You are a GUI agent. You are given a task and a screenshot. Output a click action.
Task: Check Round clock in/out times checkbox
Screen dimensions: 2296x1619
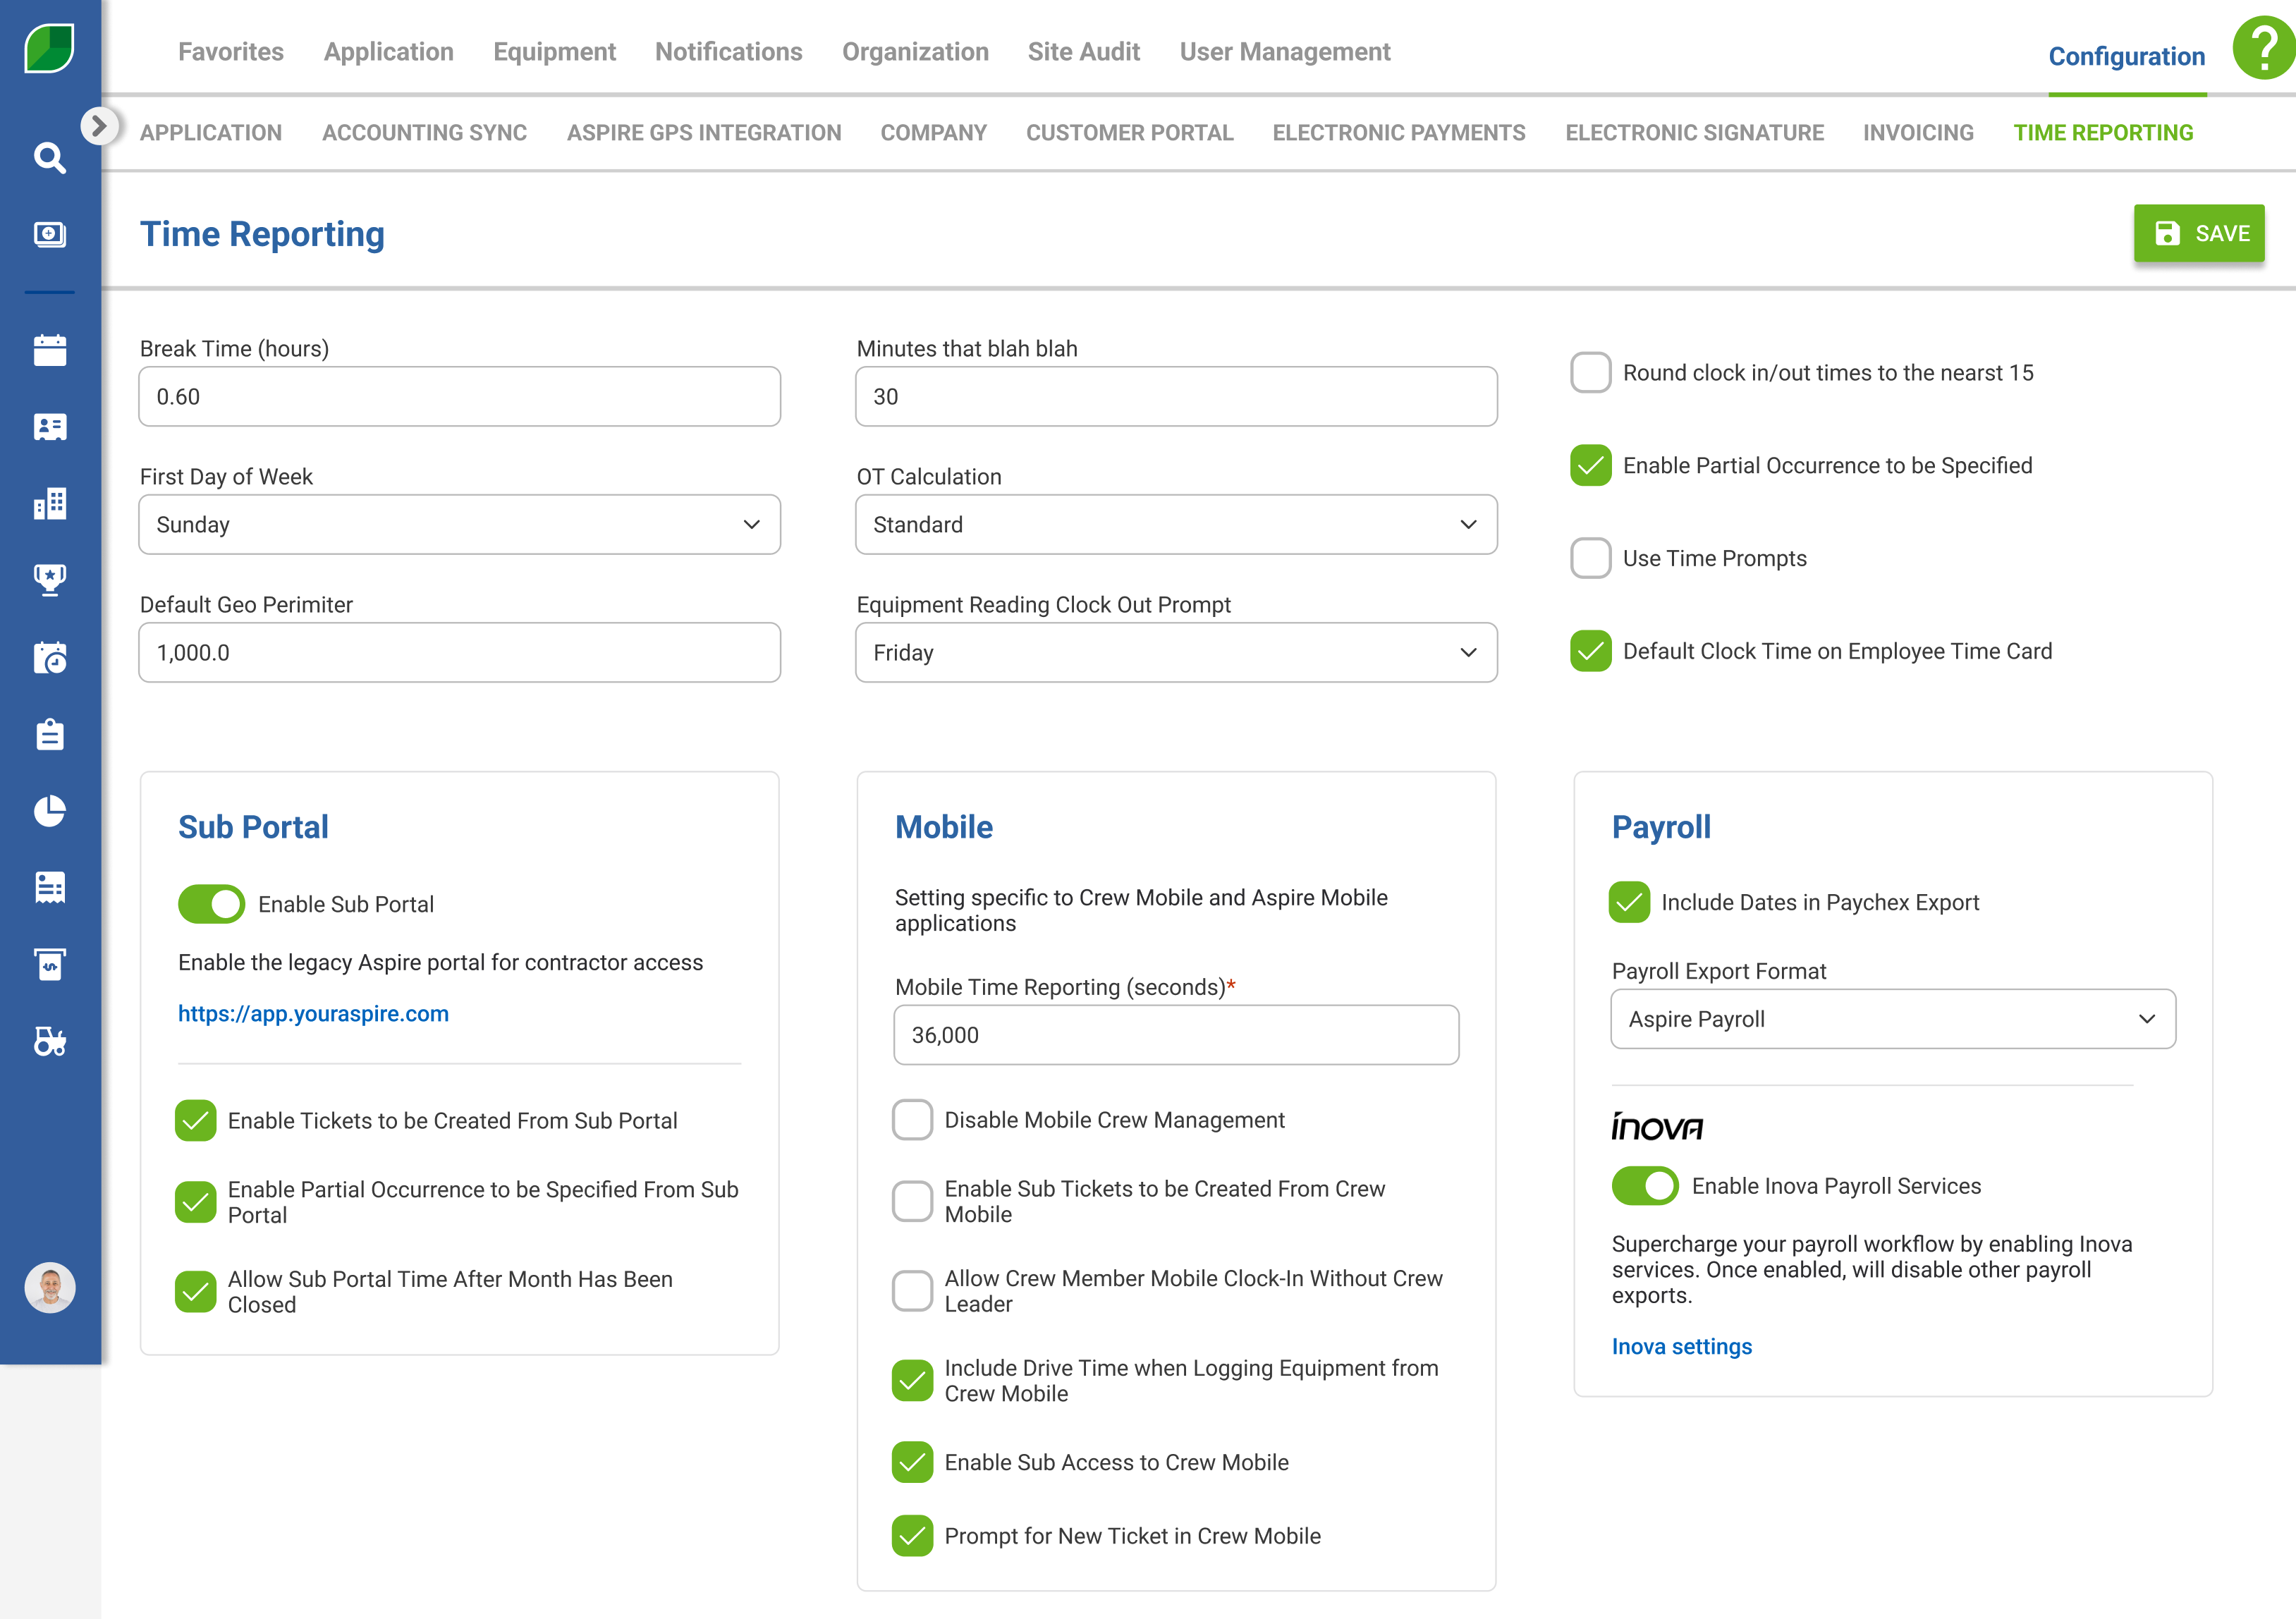[x=1591, y=373]
